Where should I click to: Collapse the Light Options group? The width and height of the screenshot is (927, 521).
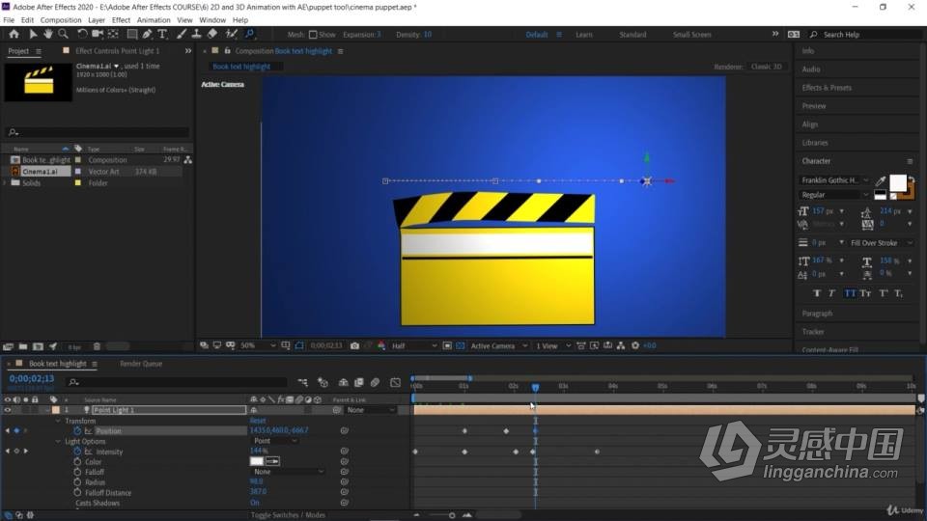point(58,442)
